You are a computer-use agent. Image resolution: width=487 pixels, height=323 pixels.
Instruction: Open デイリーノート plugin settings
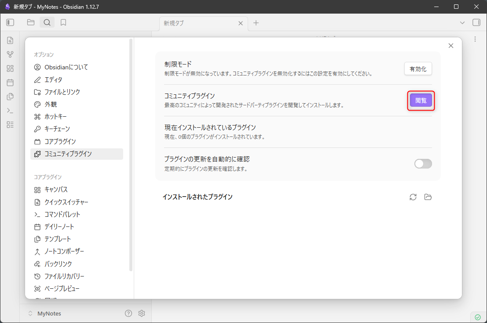point(77,227)
